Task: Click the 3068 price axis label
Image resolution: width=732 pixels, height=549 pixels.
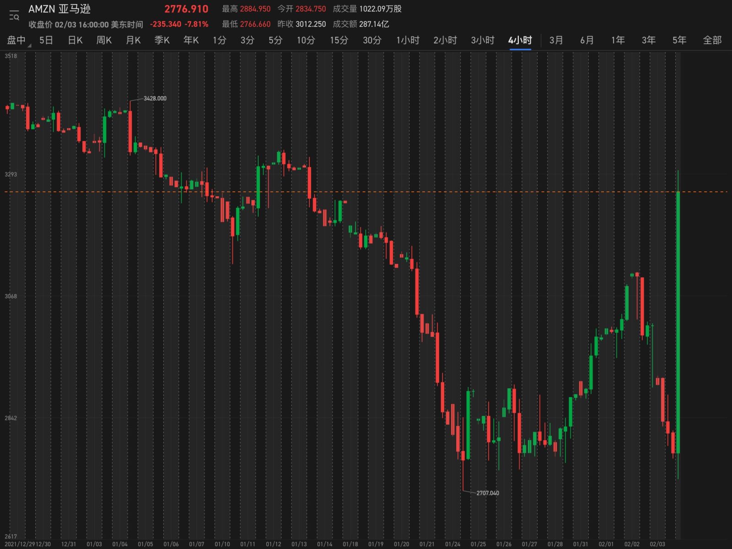Action: pyautogui.click(x=11, y=296)
